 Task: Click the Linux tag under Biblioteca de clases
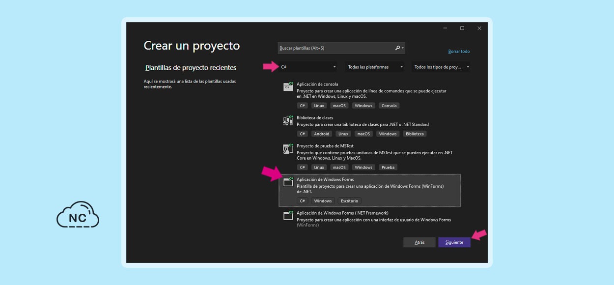[343, 134]
